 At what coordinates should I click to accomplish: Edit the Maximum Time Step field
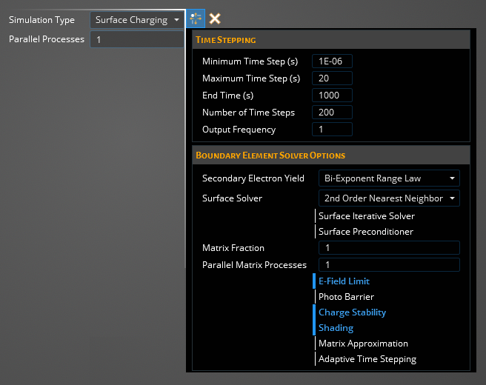pos(332,78)
